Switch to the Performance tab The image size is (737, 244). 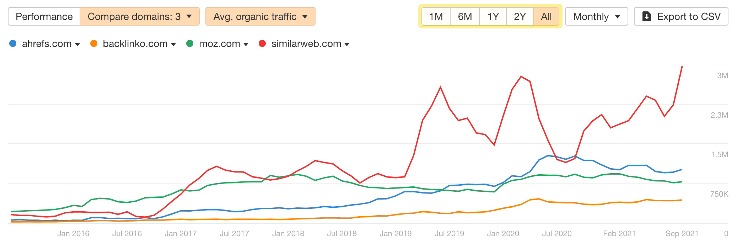[x=44, y=17]
